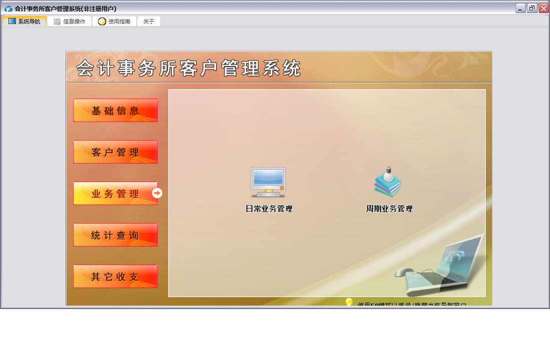The width and height of the screenshot is (550, 358).
Task: Switch to the 系统导航 tab
Action: click(x=24, y=21)
